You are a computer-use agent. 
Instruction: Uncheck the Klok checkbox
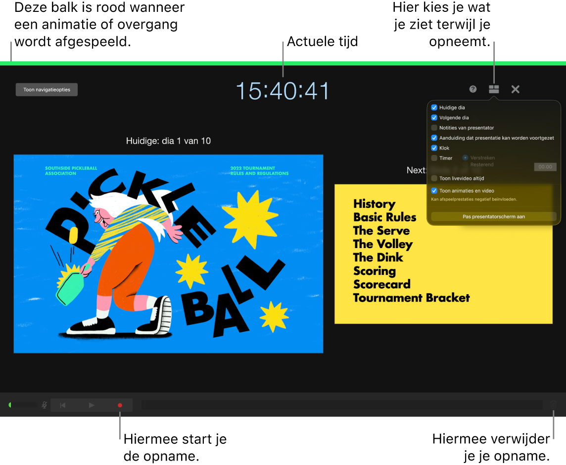tap(434, 148)
